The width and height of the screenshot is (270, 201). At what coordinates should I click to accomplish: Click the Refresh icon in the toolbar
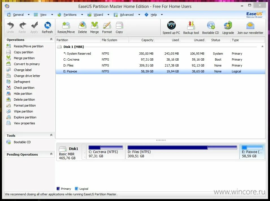tap(47, 27)
